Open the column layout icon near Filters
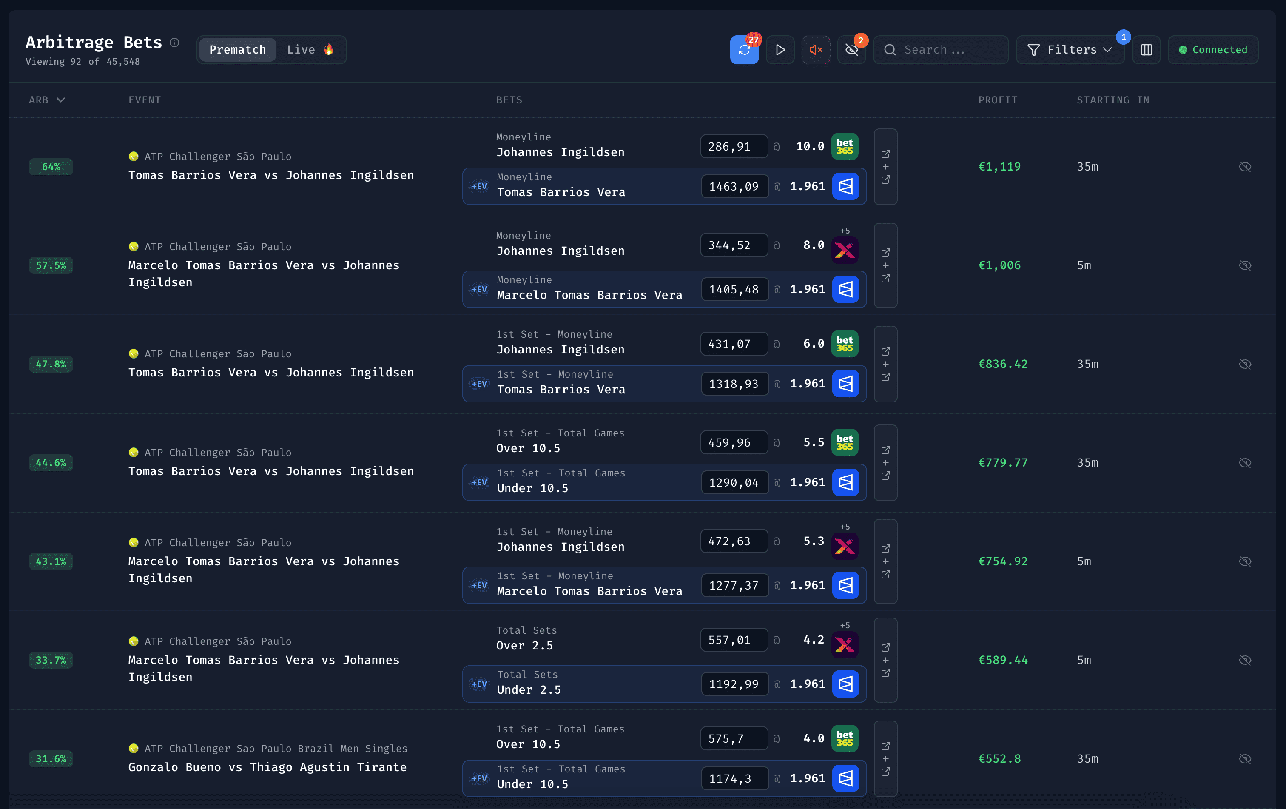Image resolution: width=1286 pixels, height=809 pixels. point(1147,49)
